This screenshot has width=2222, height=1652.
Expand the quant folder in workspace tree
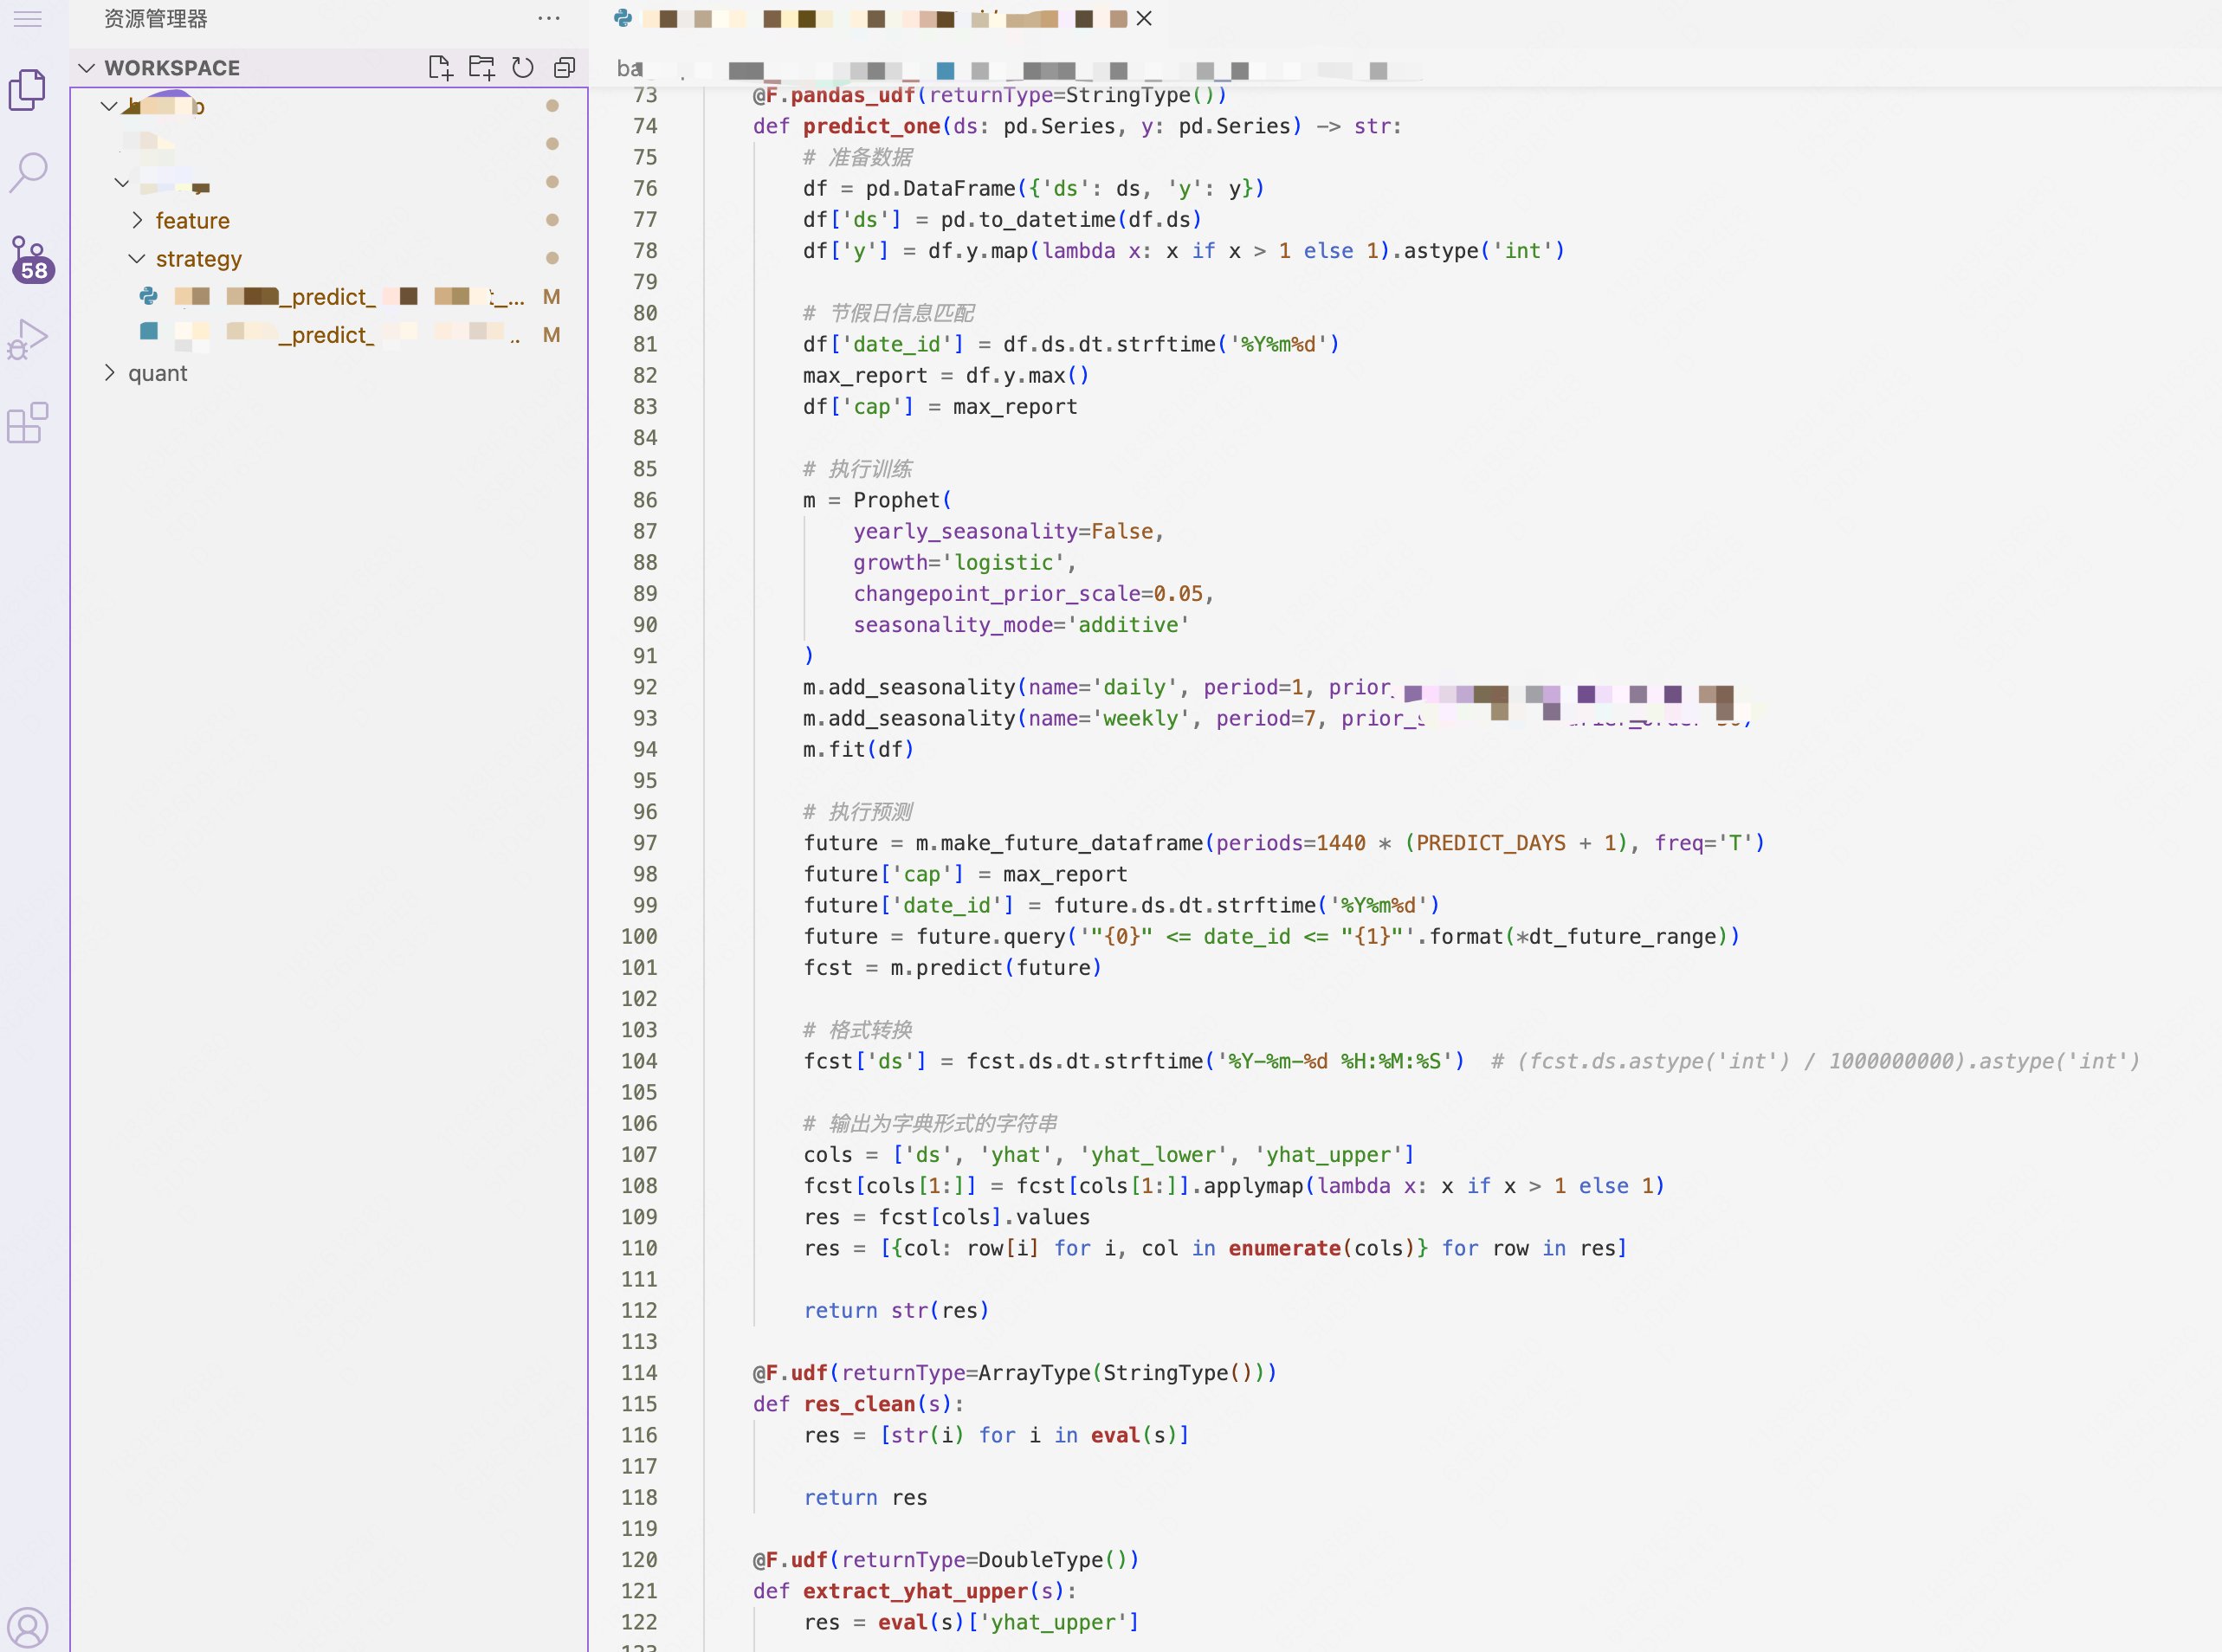click(109, 373)
